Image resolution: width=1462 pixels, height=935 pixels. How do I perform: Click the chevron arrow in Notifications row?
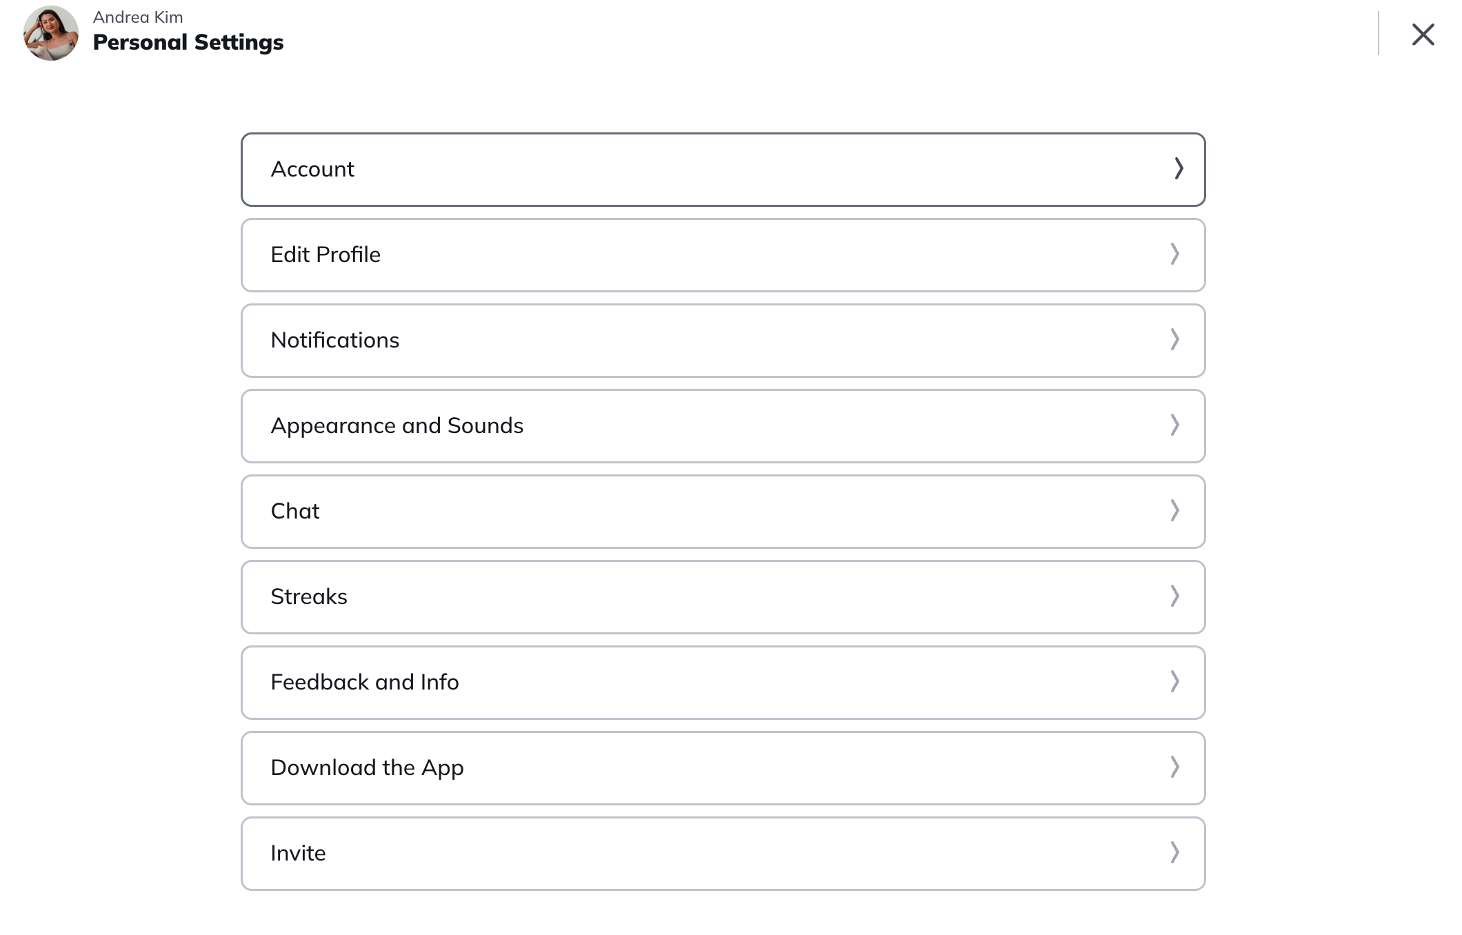(x=1174, y=340)
